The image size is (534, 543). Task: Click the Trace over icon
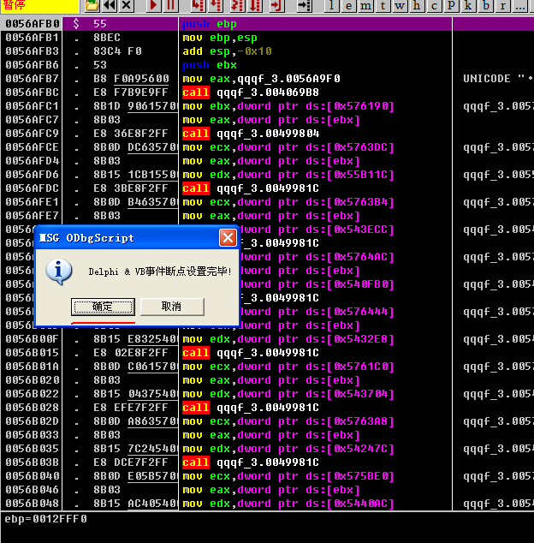(x=255, y=5)
